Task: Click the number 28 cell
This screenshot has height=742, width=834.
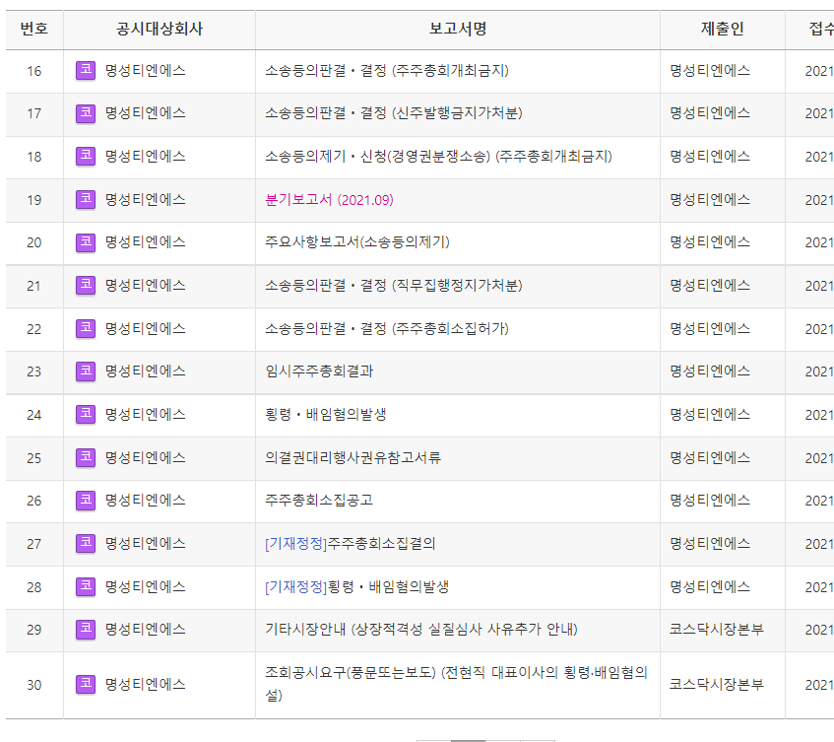Action: coord(34,587)
